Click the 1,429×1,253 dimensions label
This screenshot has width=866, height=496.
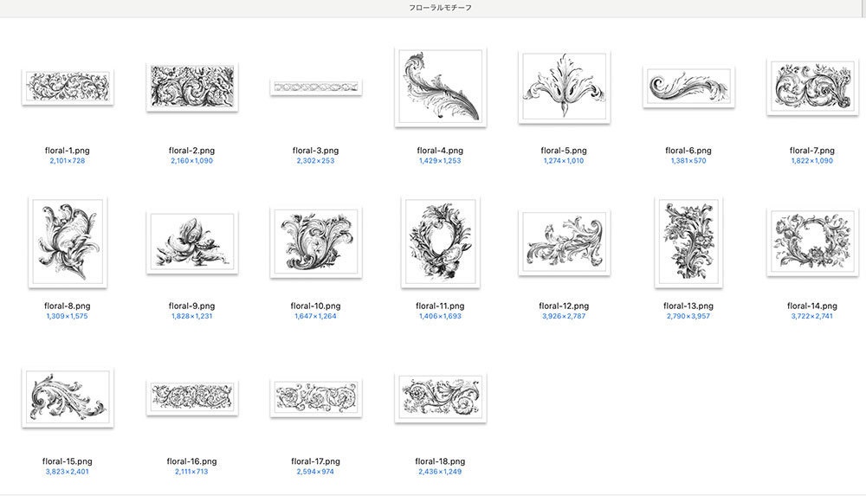point(440,161)
